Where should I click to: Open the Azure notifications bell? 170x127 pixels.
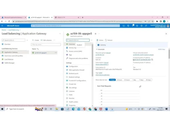(x=133, y=25)
